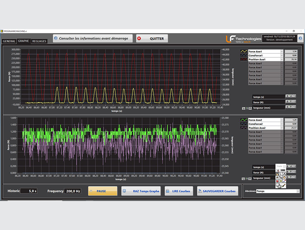
Task: Click the green Force Axe2 plot line icon
Action: pos(244,120)
